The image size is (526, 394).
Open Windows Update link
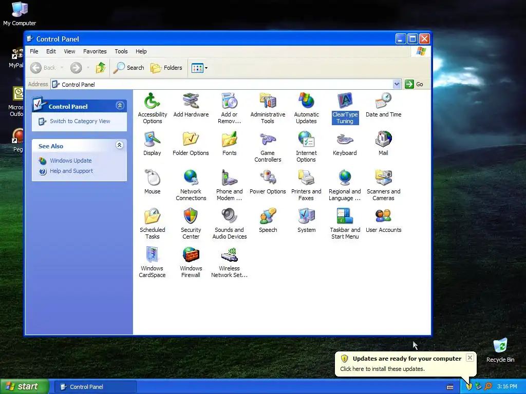click(x=71, y=161)
